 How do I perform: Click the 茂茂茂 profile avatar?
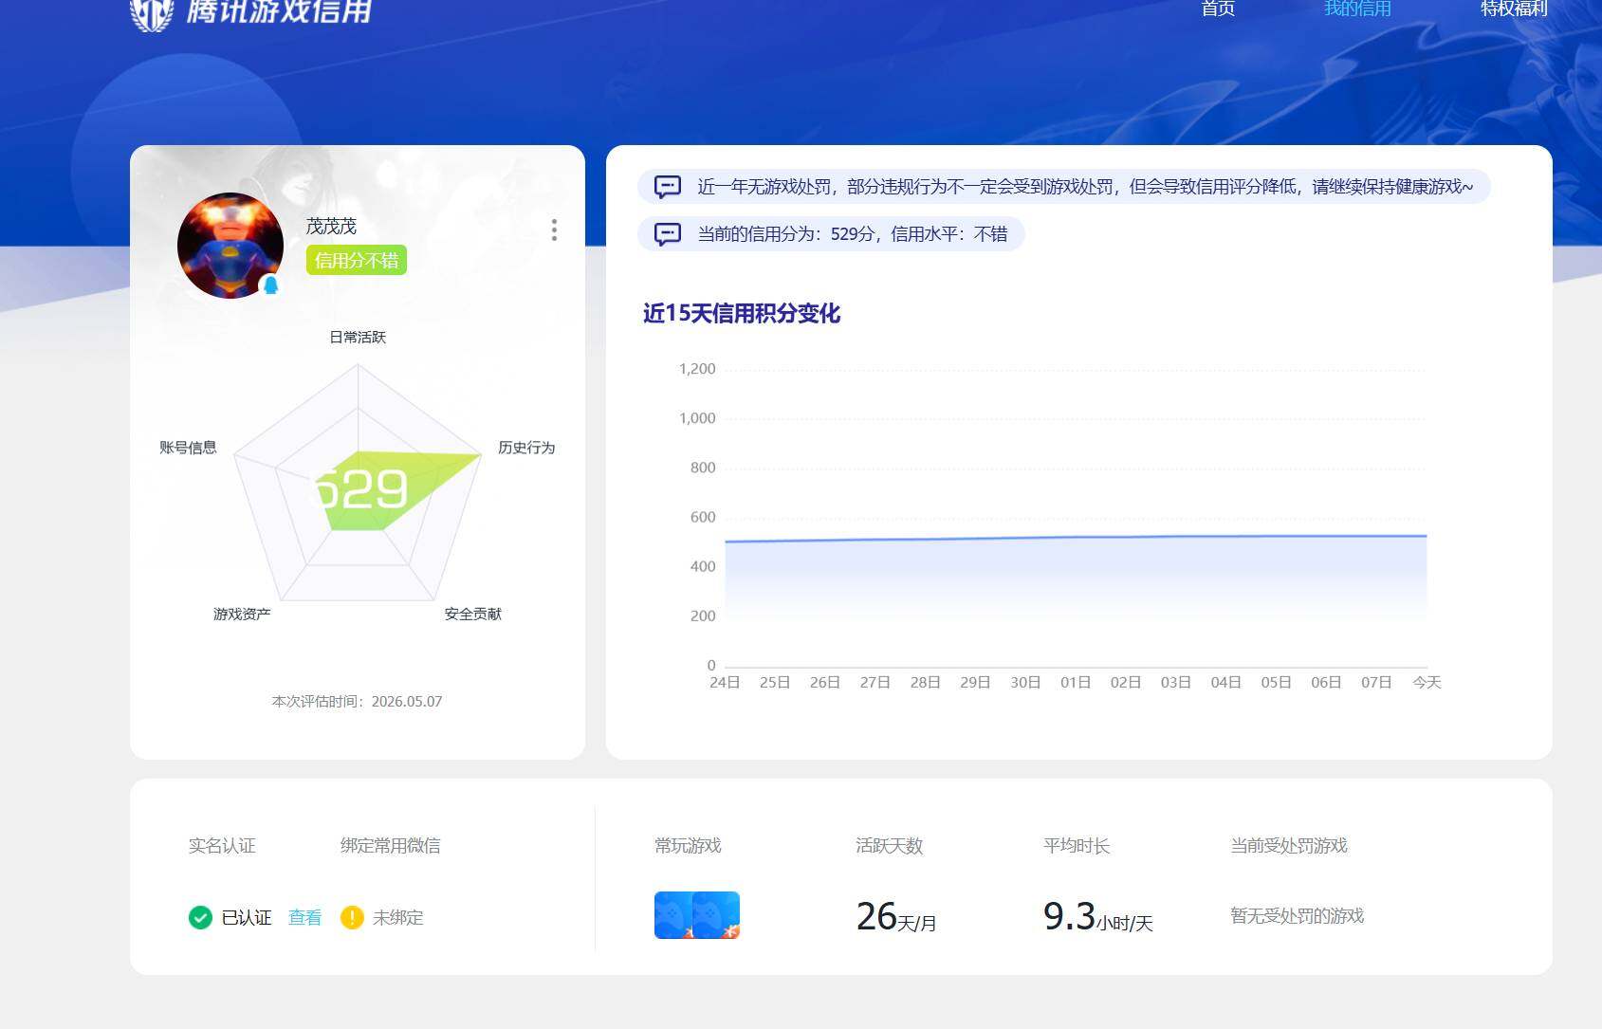tap(230, 246)
